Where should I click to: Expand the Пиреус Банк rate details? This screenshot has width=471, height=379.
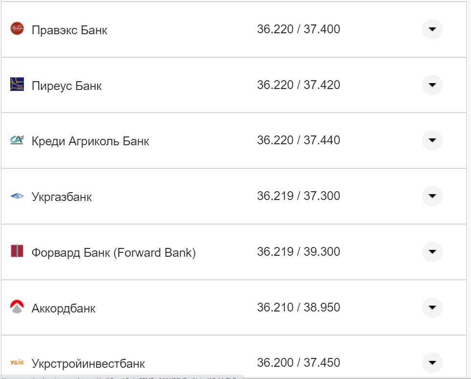[432, 85]
